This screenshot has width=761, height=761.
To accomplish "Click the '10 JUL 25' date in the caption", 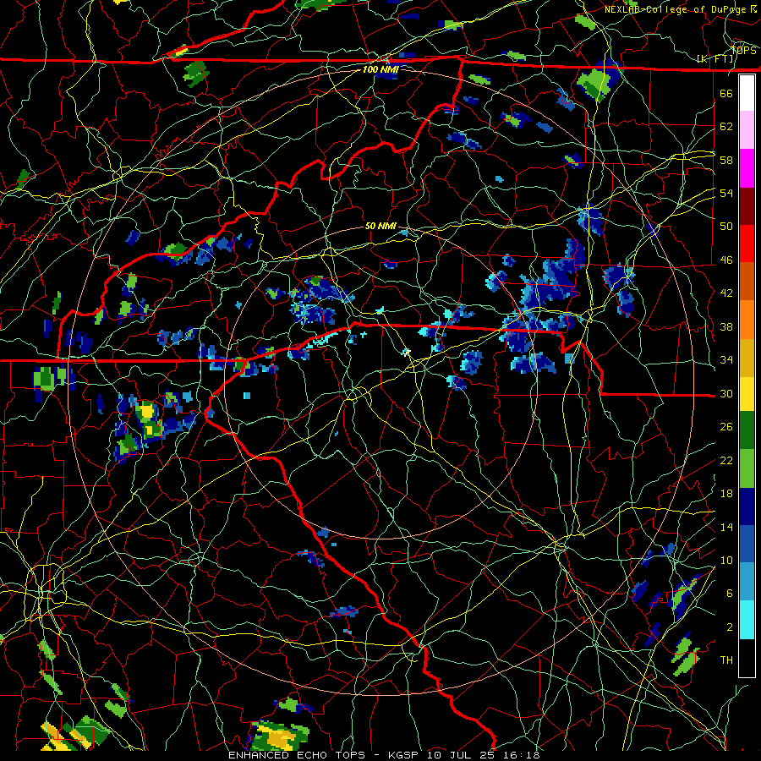I will pos(463,755).
